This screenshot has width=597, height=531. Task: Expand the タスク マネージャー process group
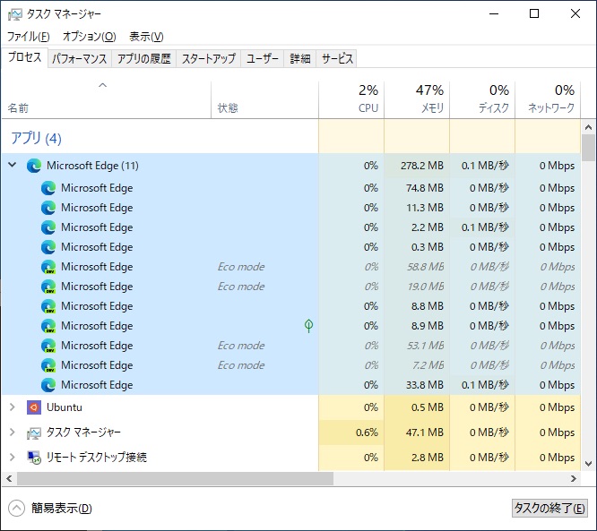(x=13, y=433)
